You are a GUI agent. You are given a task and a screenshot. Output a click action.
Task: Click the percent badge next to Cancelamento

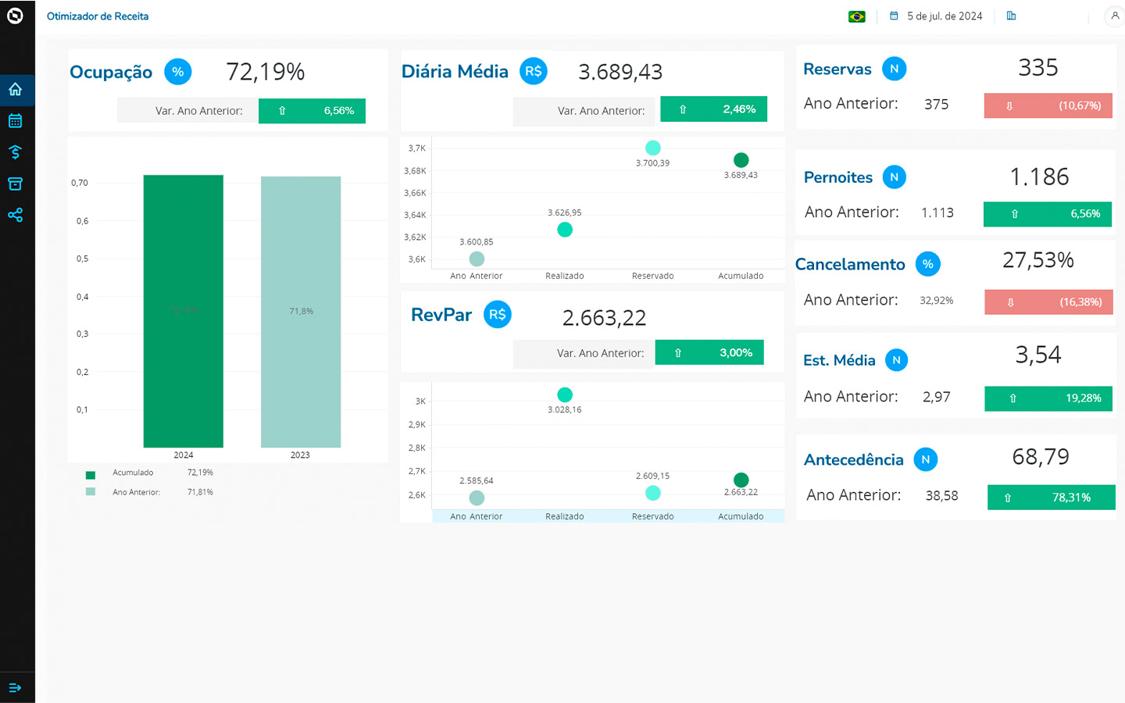coord(927,264)
